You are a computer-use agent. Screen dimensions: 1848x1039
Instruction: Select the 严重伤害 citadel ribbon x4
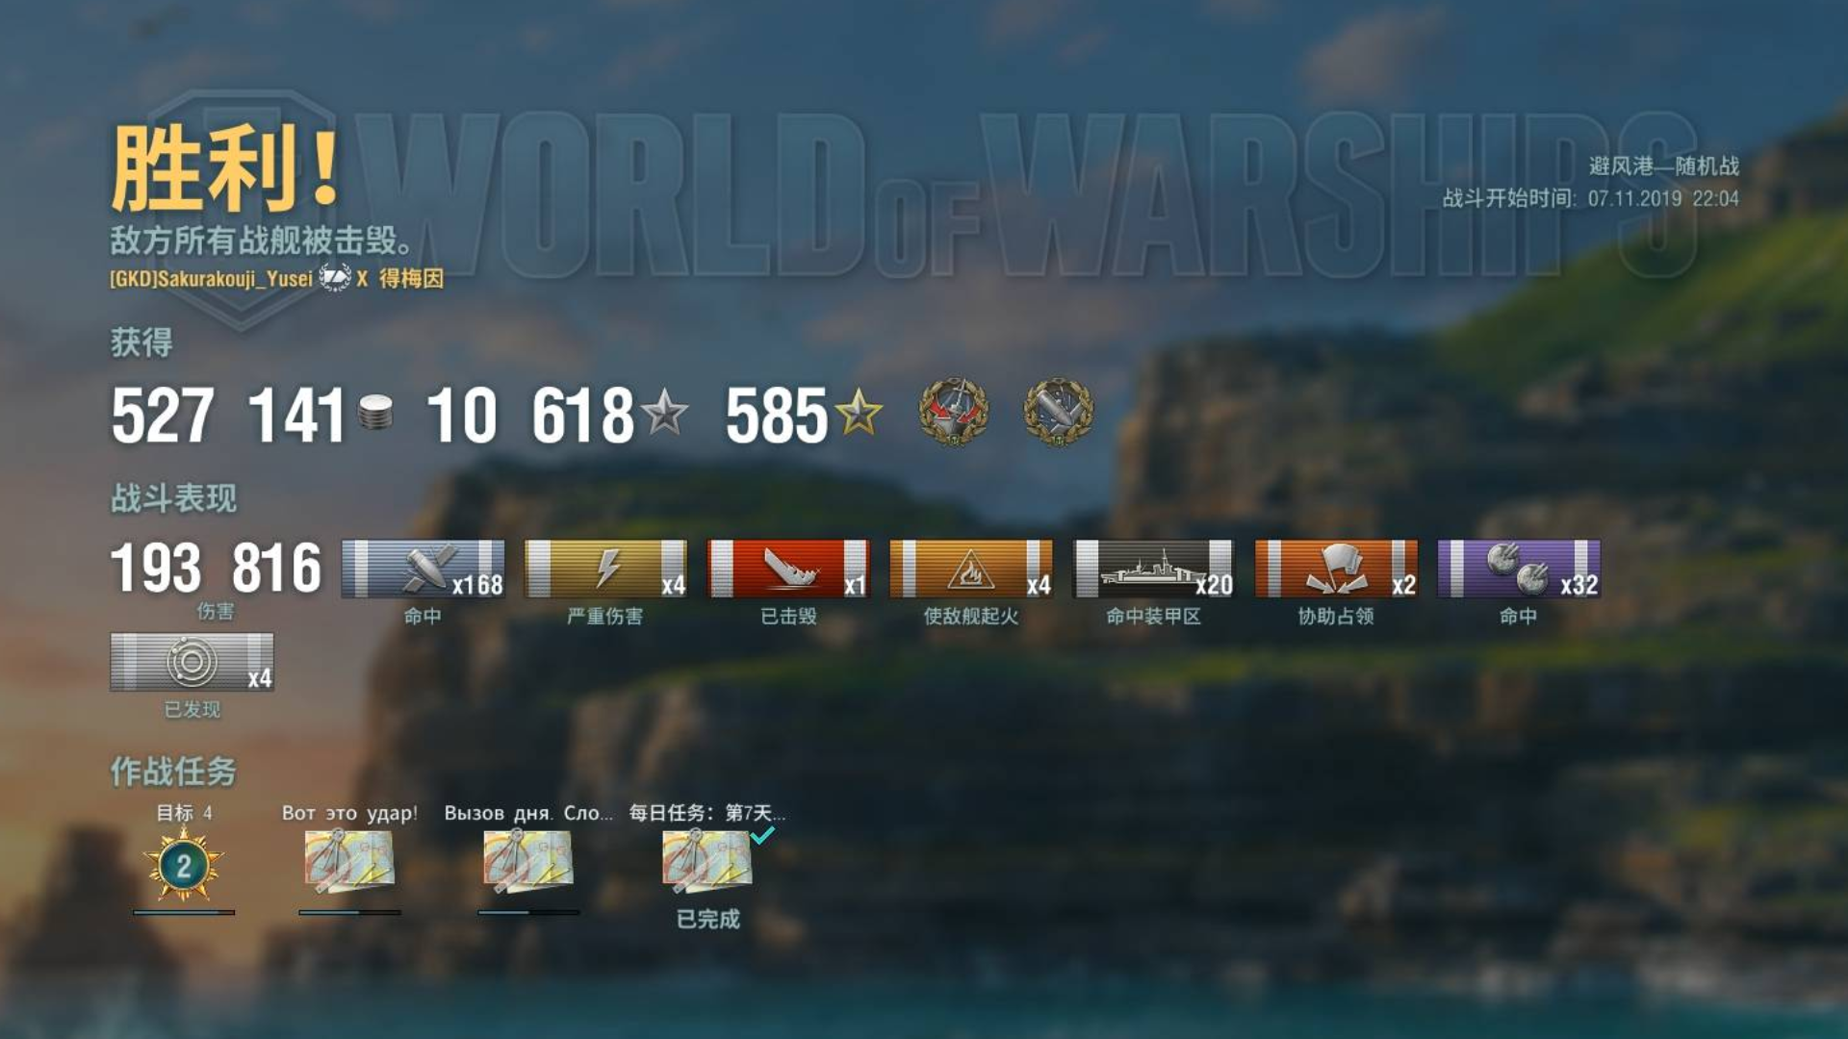[x=605, y=569]
